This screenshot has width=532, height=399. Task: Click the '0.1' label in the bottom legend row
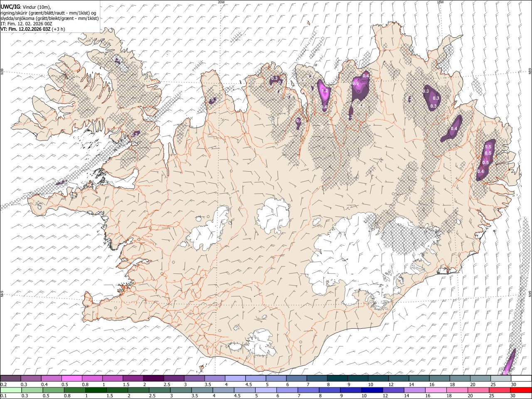(3, 396)
